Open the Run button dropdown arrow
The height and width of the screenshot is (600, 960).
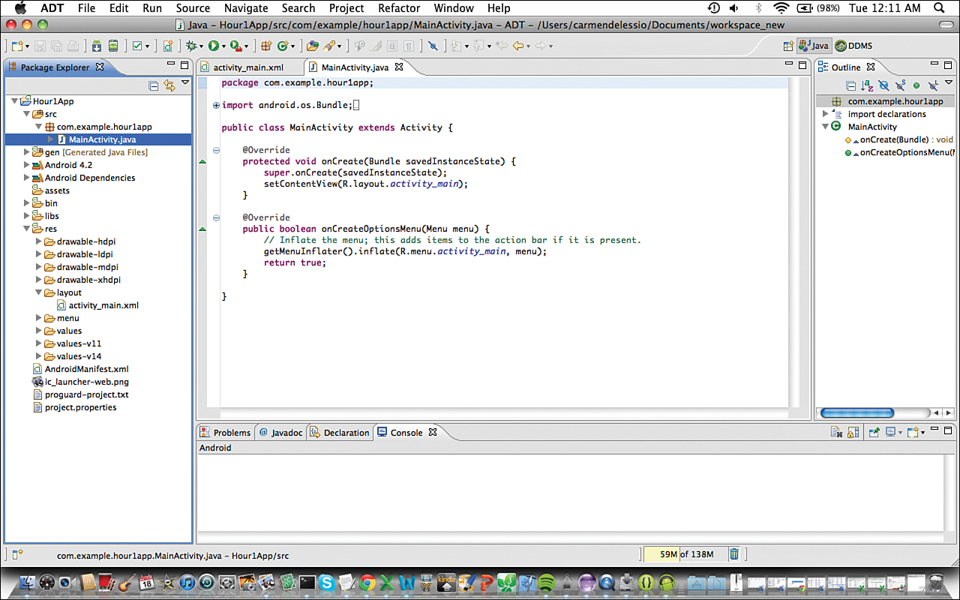[x=223, y=46]
